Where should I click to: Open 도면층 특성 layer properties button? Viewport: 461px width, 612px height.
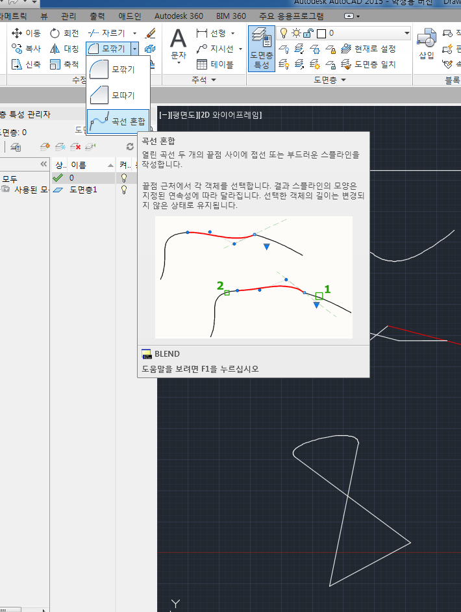coord(261,49)
